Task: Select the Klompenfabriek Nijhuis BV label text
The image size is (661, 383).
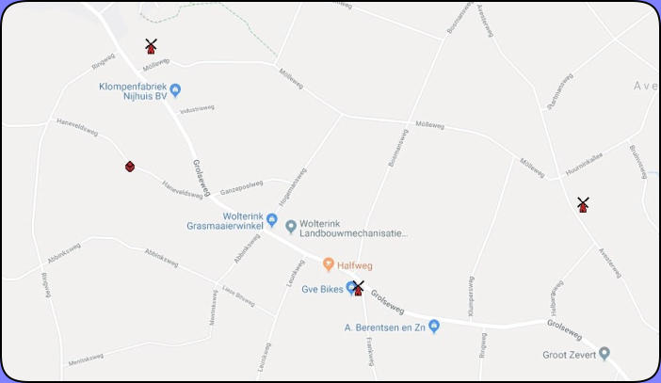Action: tap(133, 91)
